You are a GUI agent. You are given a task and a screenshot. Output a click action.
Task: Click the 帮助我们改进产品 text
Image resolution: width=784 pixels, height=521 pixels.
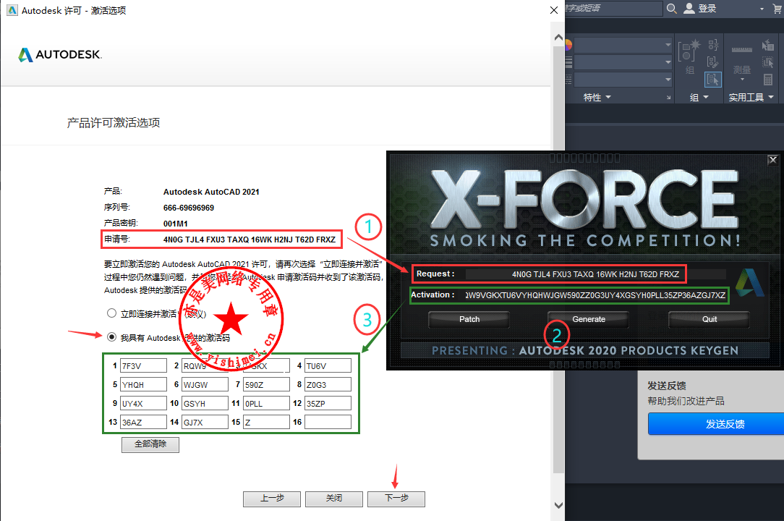tap(686, 401)
